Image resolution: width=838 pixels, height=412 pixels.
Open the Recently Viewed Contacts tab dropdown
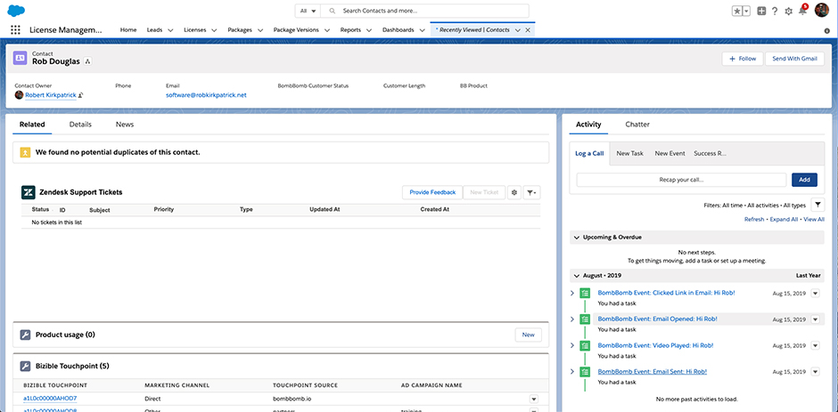click(x=517, y=30)
